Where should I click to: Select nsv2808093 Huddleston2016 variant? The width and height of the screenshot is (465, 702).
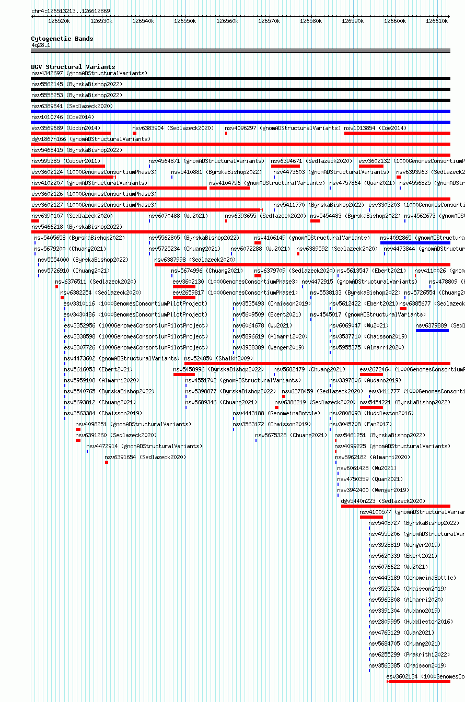pyautogui.click(x=371, y=413)
